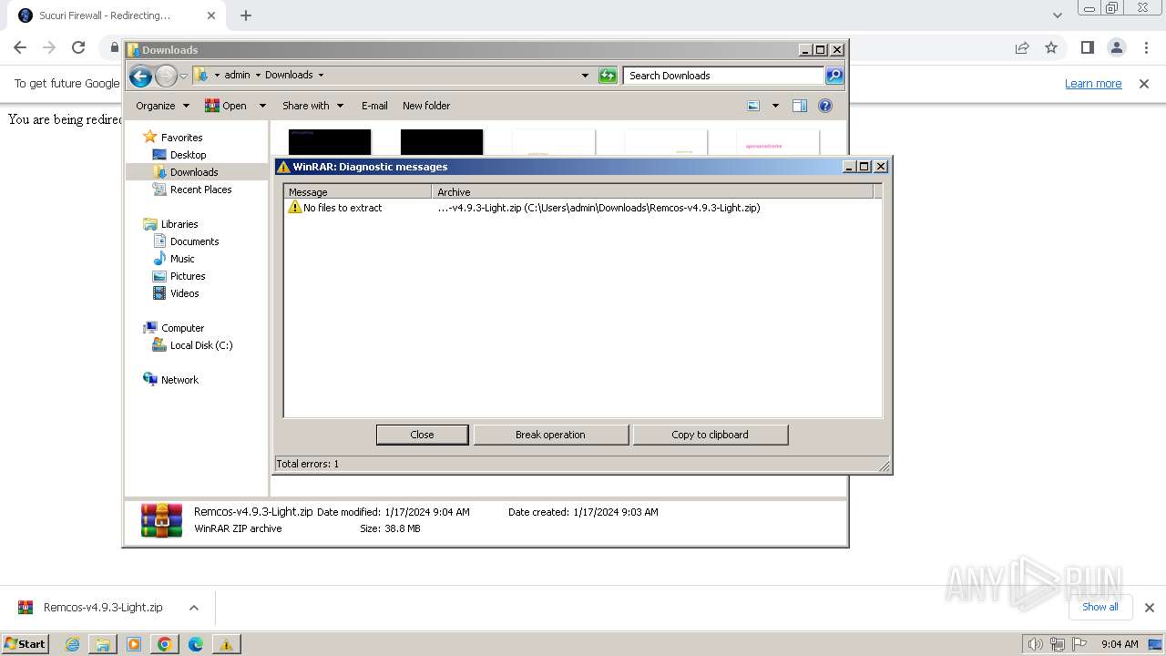Focus the Search Downloads field
1166x656 pixels.
click(x=724, y=76)
